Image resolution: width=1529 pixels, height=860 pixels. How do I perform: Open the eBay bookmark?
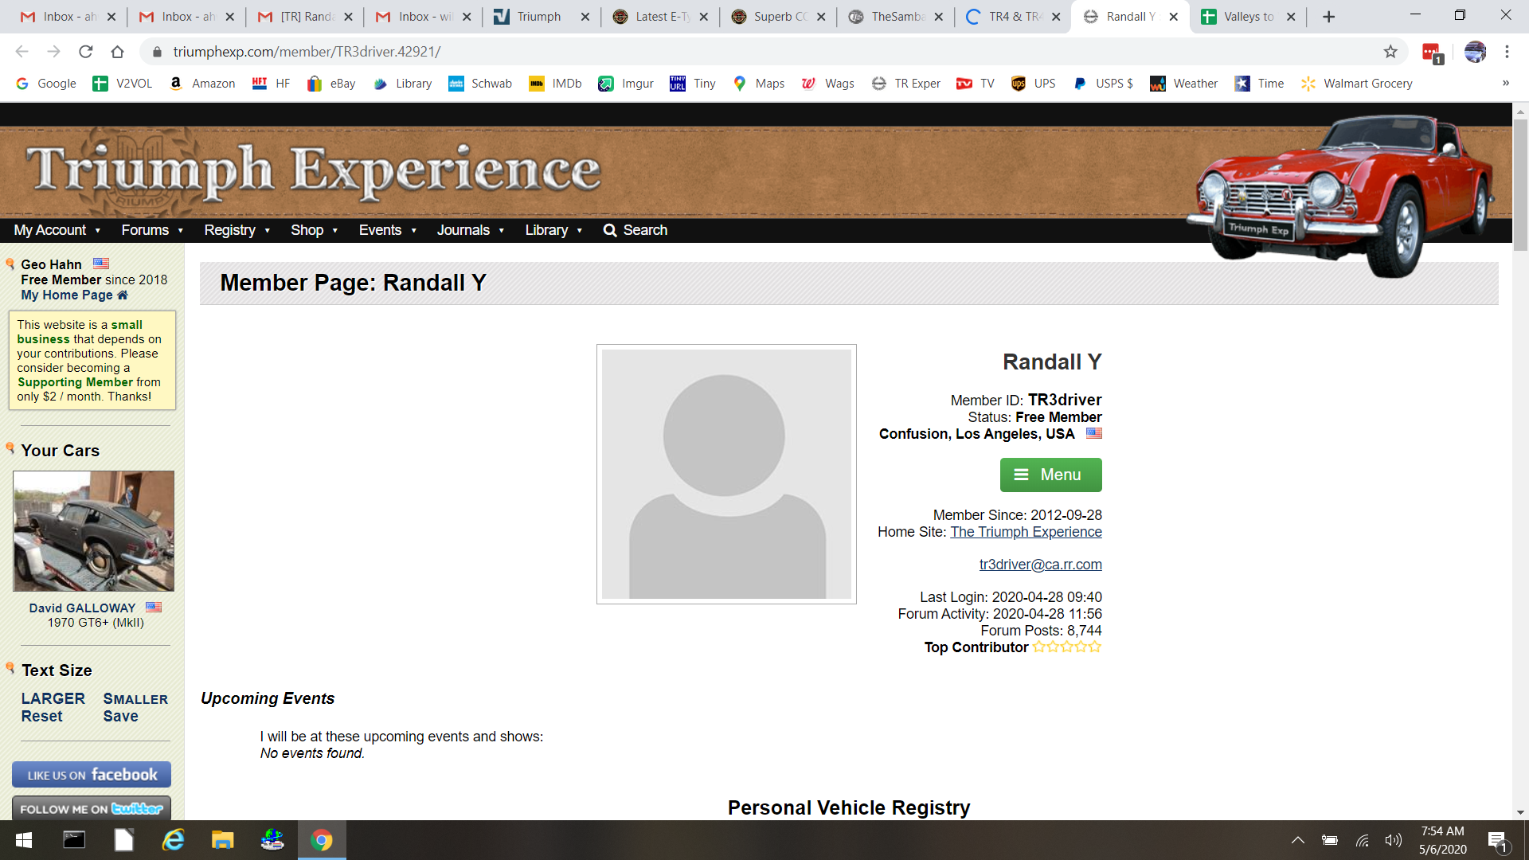(x=331, y=84)
